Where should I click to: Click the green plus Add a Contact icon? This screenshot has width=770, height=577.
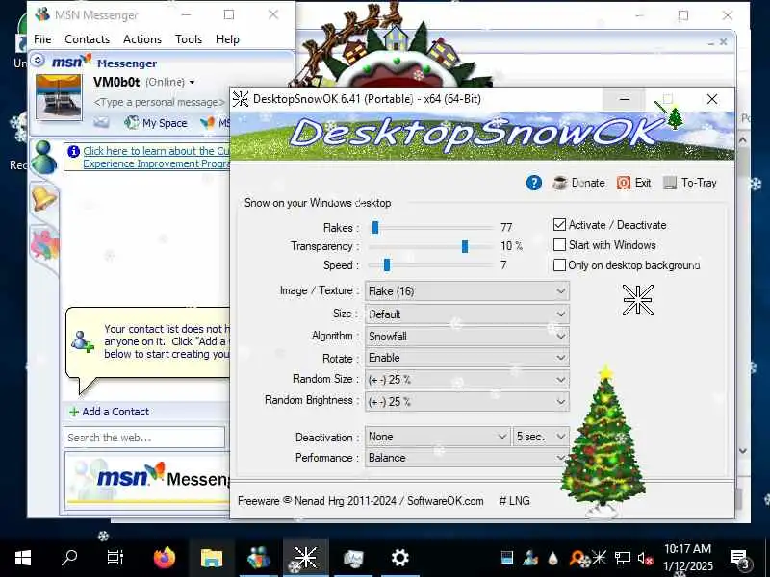(x=74, y=412)
